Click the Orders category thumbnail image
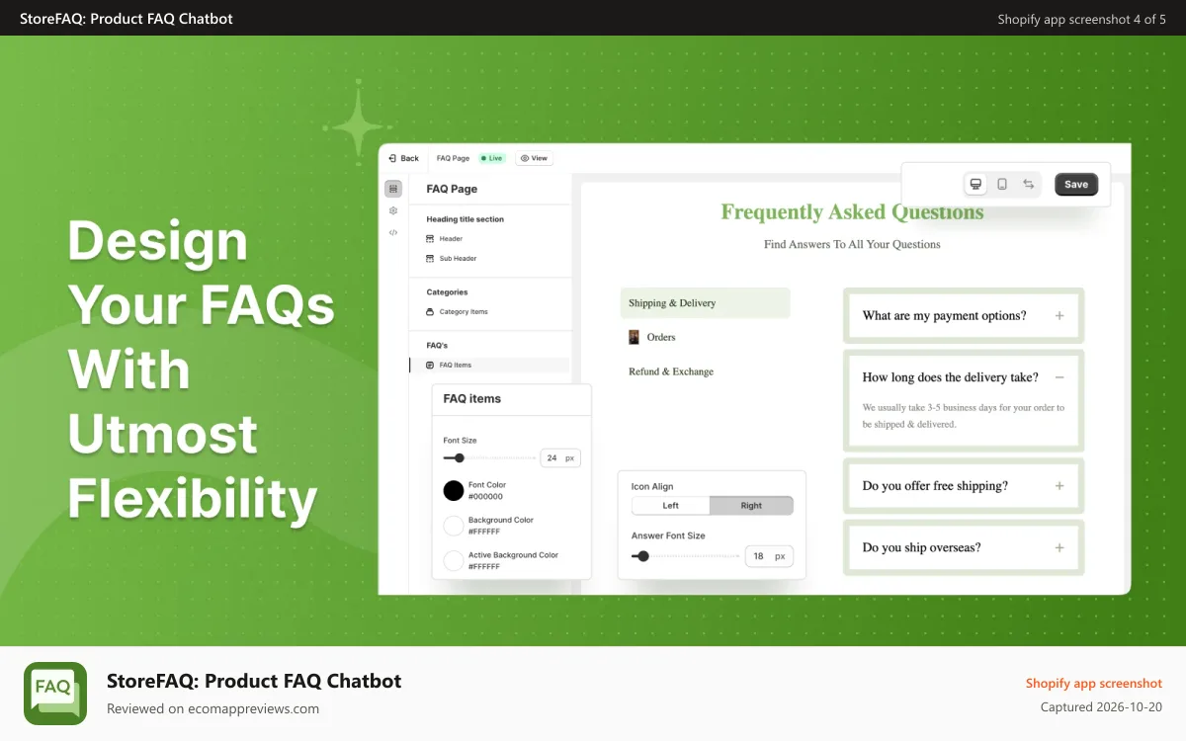 [x=635, y=337]
